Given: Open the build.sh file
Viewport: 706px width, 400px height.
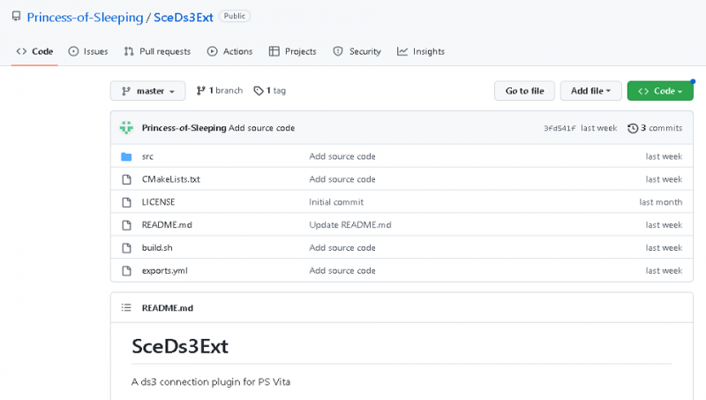Looking at the screenshot, I should pyautogui.click(x=157, y=248).
